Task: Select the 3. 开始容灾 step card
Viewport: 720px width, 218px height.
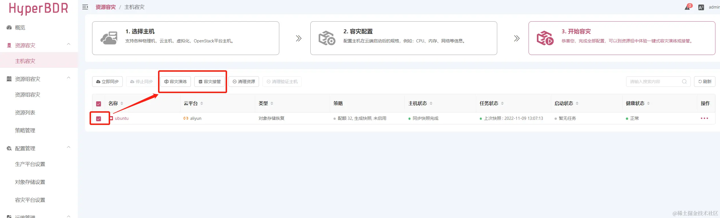Action: pos(622,38)
